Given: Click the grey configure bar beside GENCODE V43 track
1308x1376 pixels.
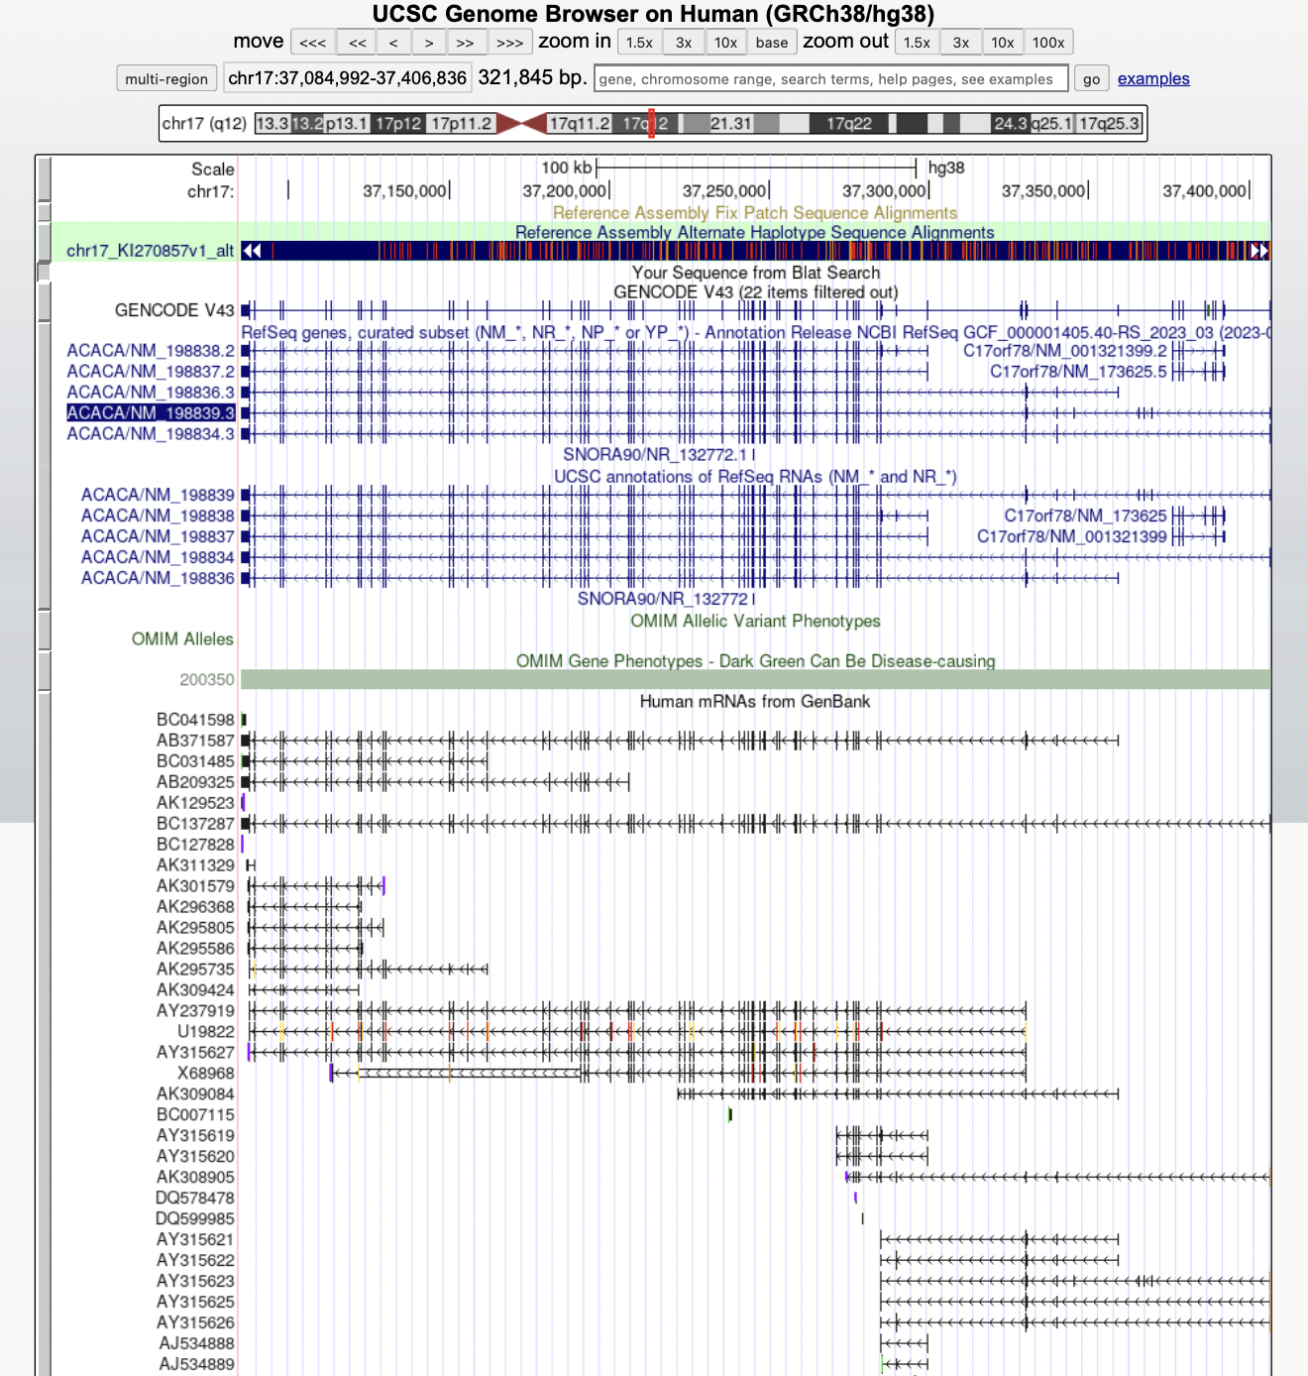Looking at the screenshot, I should pyautogui.click(x=44, y=302).
